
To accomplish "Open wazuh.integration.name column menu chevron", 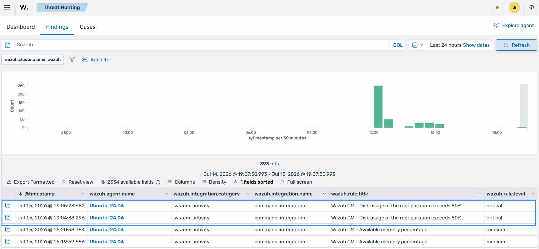I will 324,194.
